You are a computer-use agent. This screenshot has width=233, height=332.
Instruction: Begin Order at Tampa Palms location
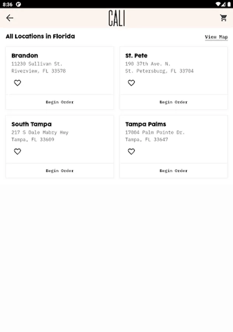point(173,170)
